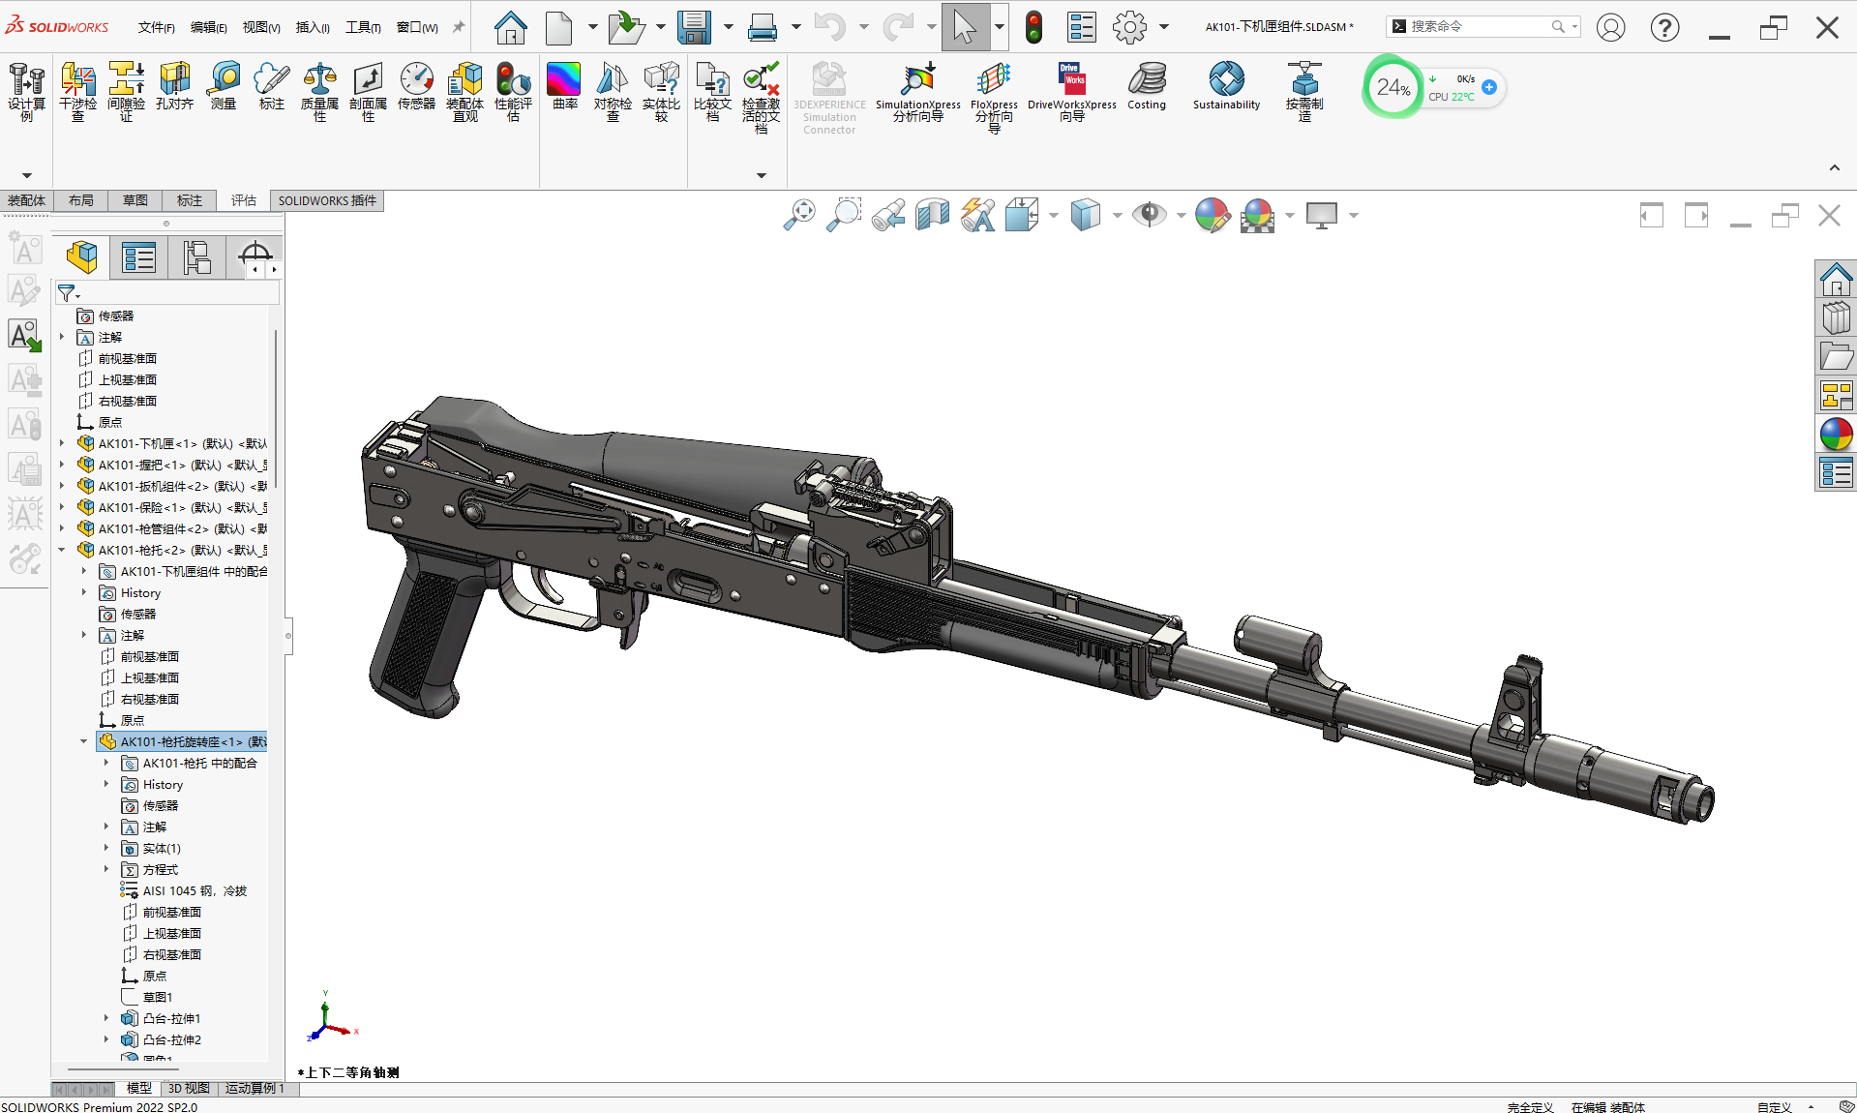Select 凸台-拉伸1 feature in the tree
The image size is (1857, 1113).
pos(171,1018)
